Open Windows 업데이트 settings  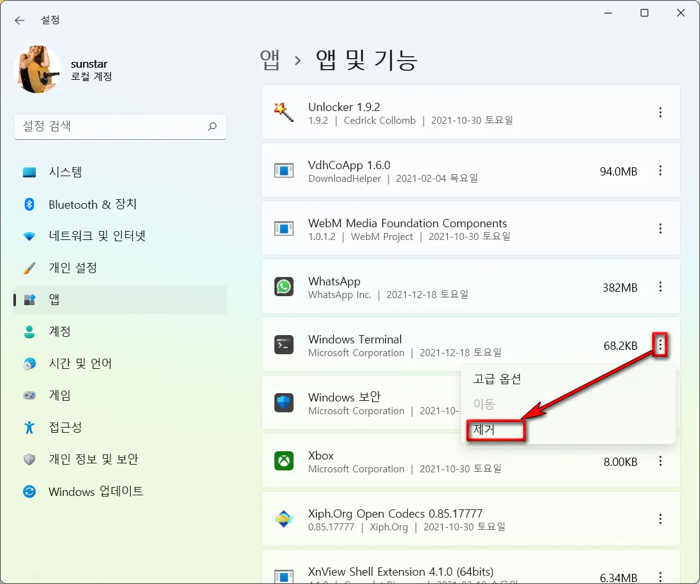pos(120,491)
